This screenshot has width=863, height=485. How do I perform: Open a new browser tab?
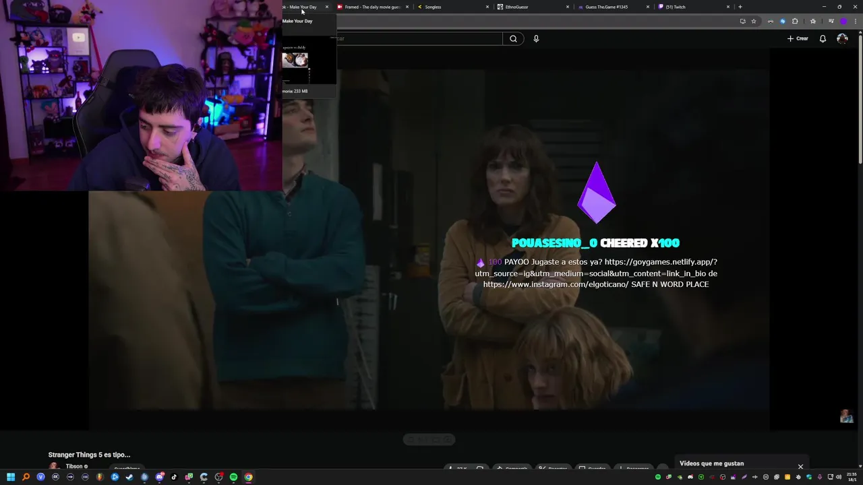(x=740, y=7)
